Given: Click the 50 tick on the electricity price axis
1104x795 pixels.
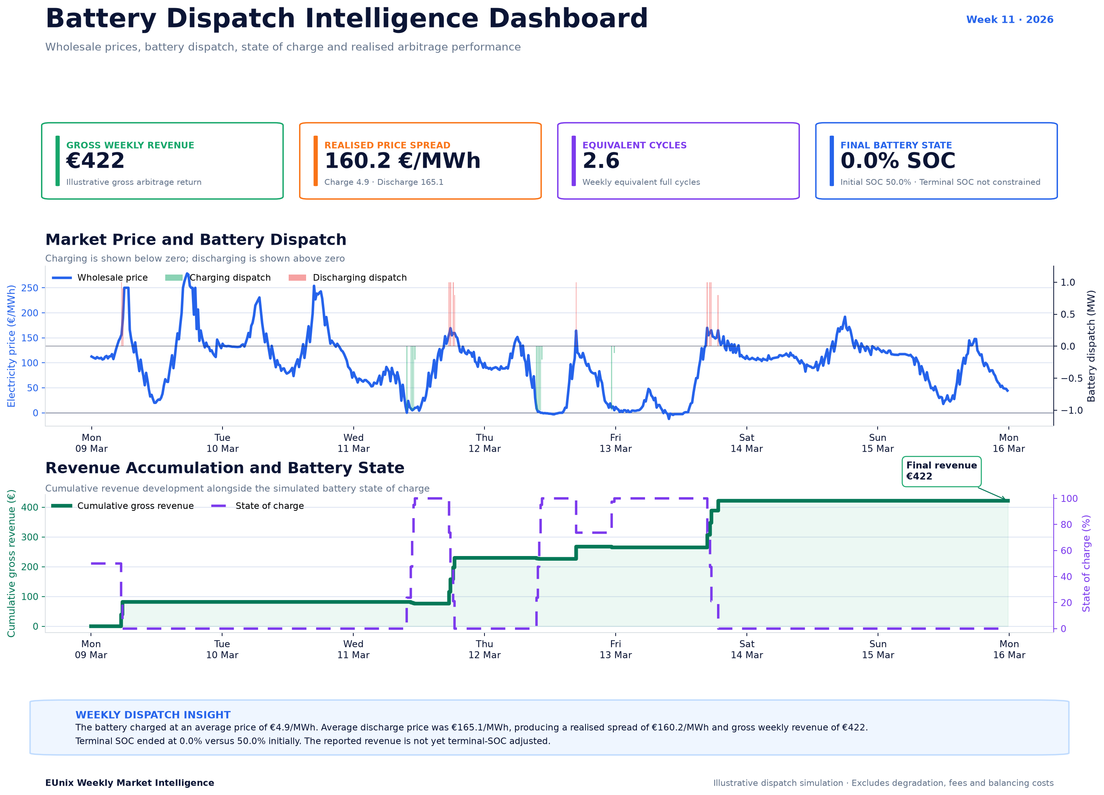Looking at the screenshot, I should (33, 388).
